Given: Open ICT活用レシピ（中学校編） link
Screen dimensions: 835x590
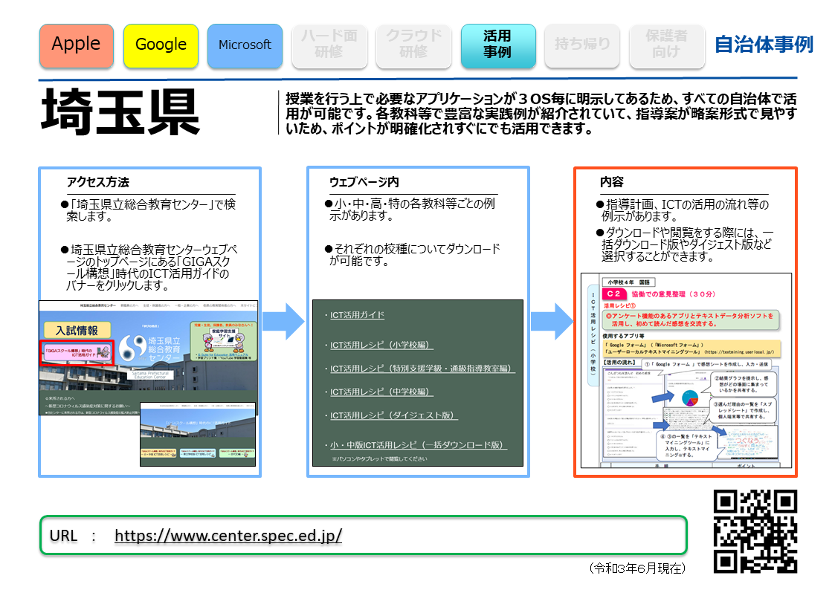Looking at the screenshot, I should (381, 392).
